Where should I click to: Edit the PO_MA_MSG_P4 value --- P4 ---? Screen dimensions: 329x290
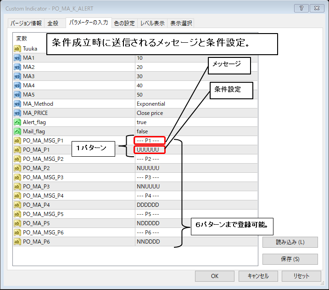pyautogui.click(x=148, y=196)
